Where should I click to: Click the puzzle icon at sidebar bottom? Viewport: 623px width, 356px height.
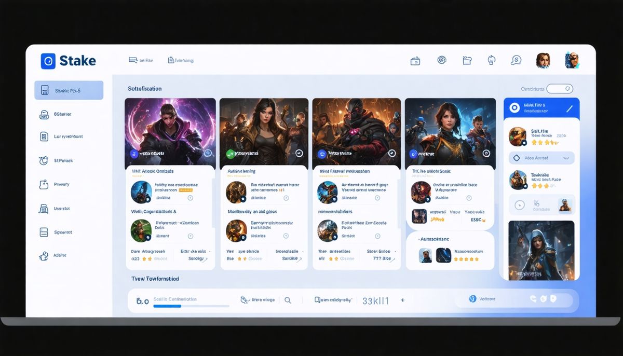pyautogui.click(x=44, y=255)
